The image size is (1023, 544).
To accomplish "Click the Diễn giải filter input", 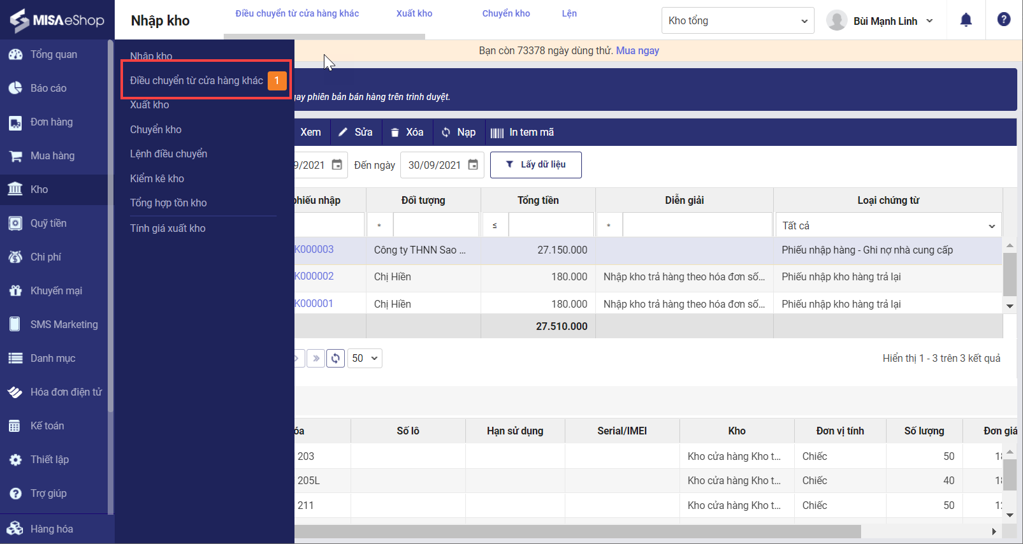I will [697, 225].
